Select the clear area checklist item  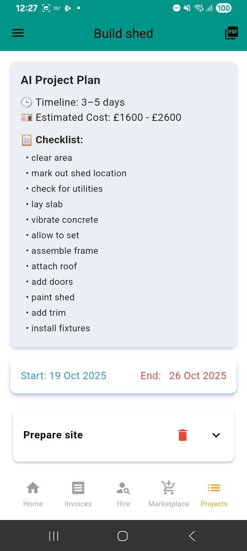tap(51, 158)
